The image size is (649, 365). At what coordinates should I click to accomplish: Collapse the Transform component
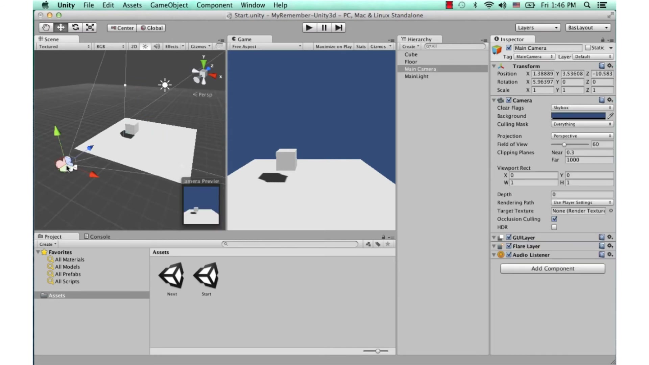(x=494, y=66)
